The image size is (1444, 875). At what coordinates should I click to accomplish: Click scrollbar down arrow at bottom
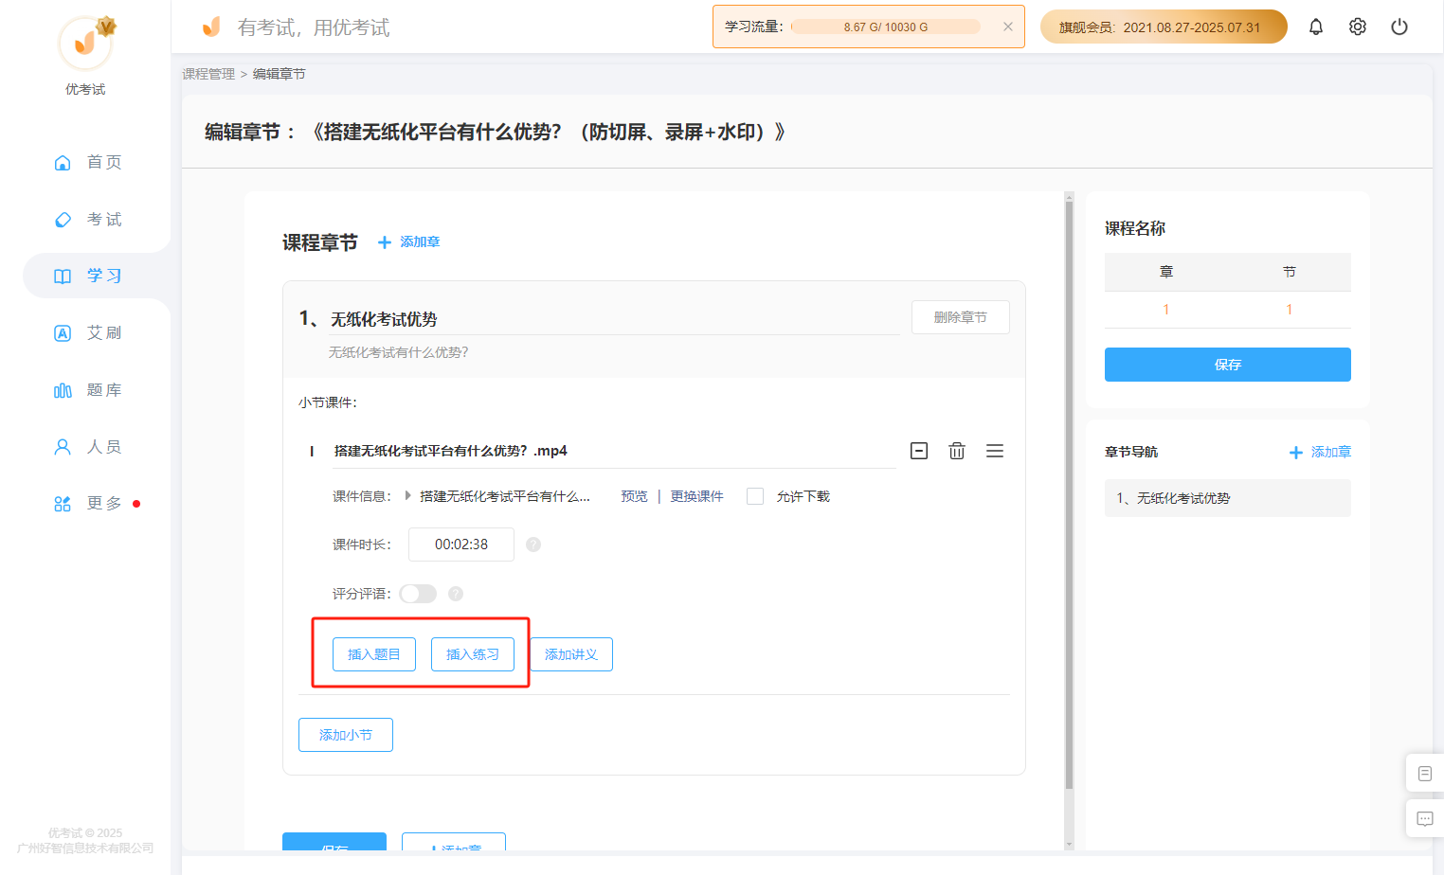pos(1070,844)
